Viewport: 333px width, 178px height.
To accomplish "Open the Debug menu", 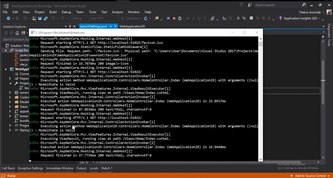I will [66, 12].
